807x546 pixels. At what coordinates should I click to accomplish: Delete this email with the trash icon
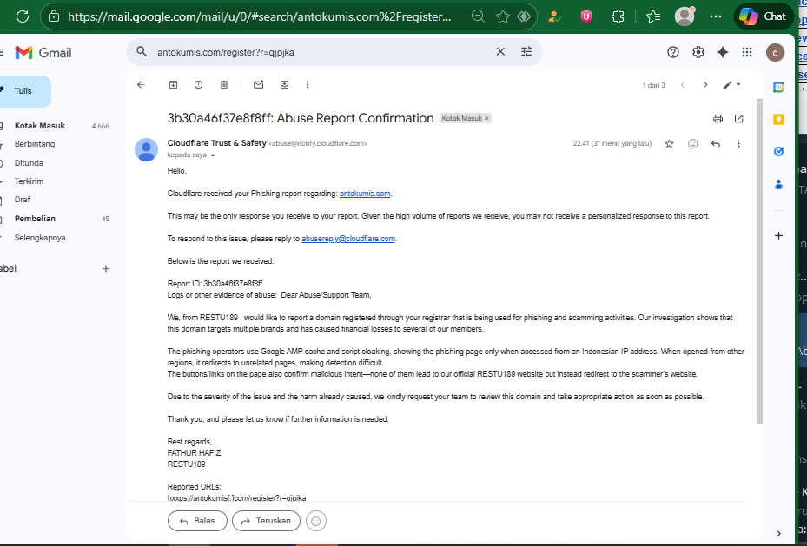tap(224, 85)
